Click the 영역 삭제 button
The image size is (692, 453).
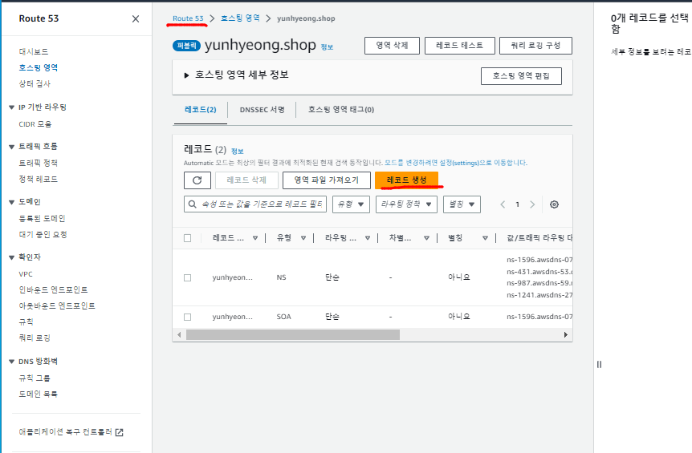pos(392,46)
